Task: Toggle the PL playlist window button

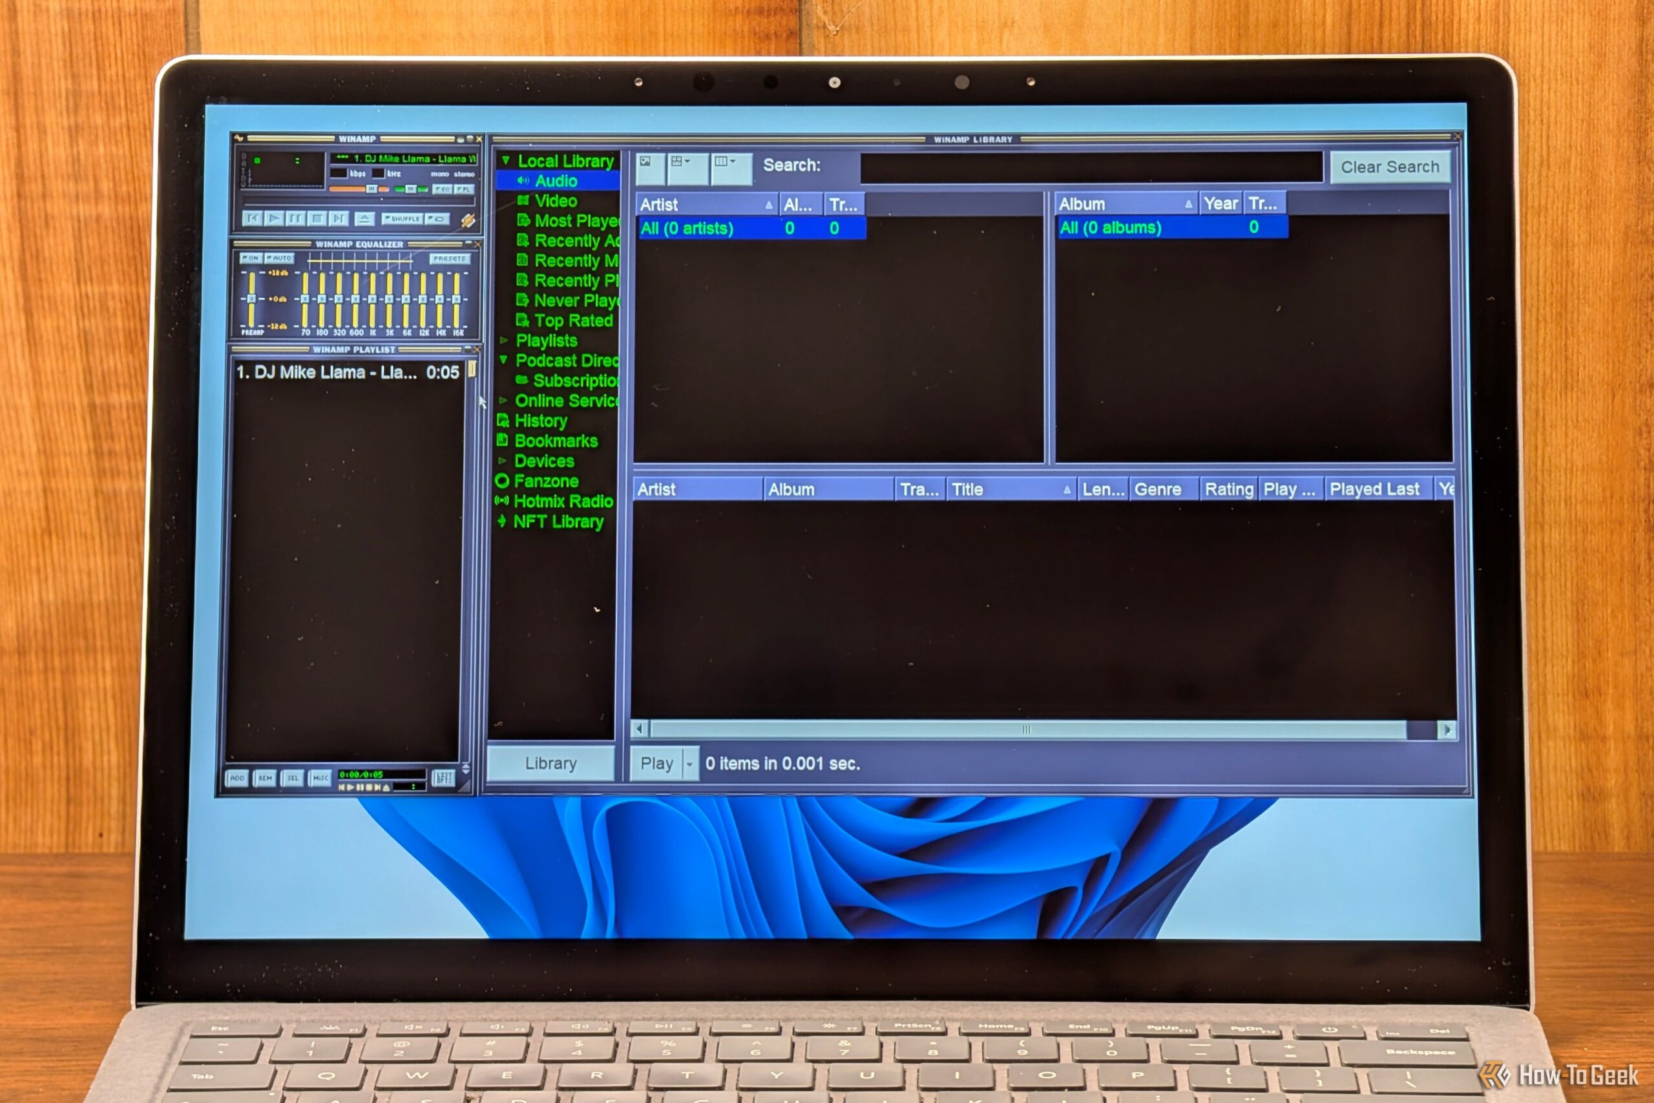Action: click(x=464, y=189)
